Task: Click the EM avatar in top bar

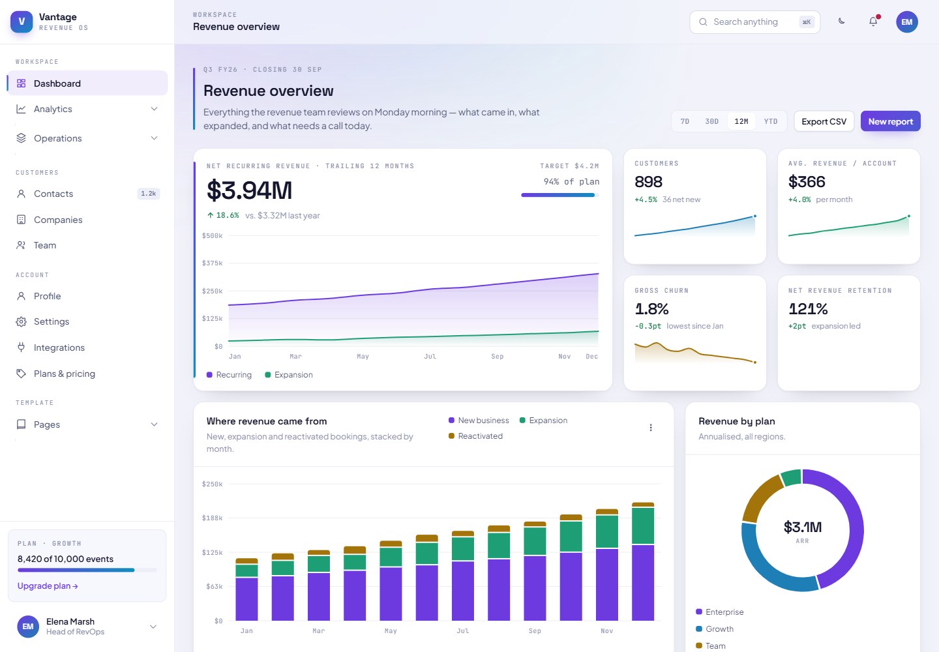Action: point(907,22)
